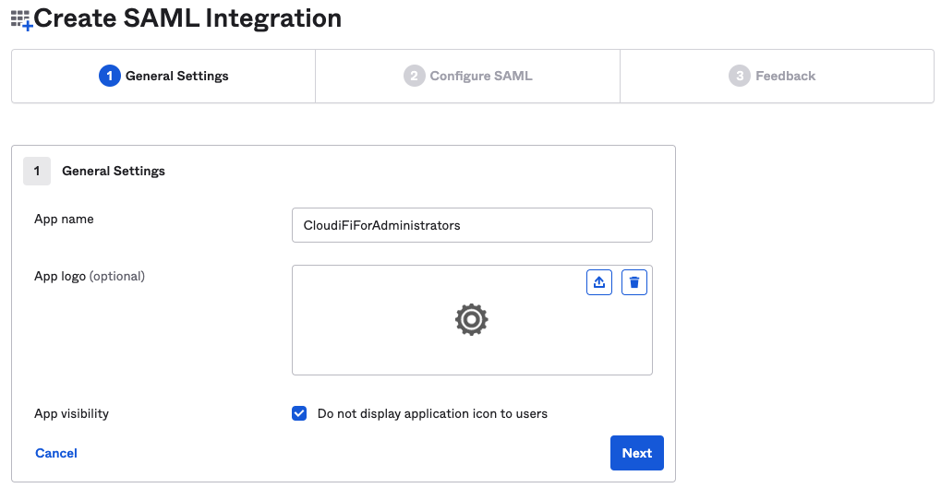Open the General Settings step tab

pyautogui.click(x=163, y=77)
